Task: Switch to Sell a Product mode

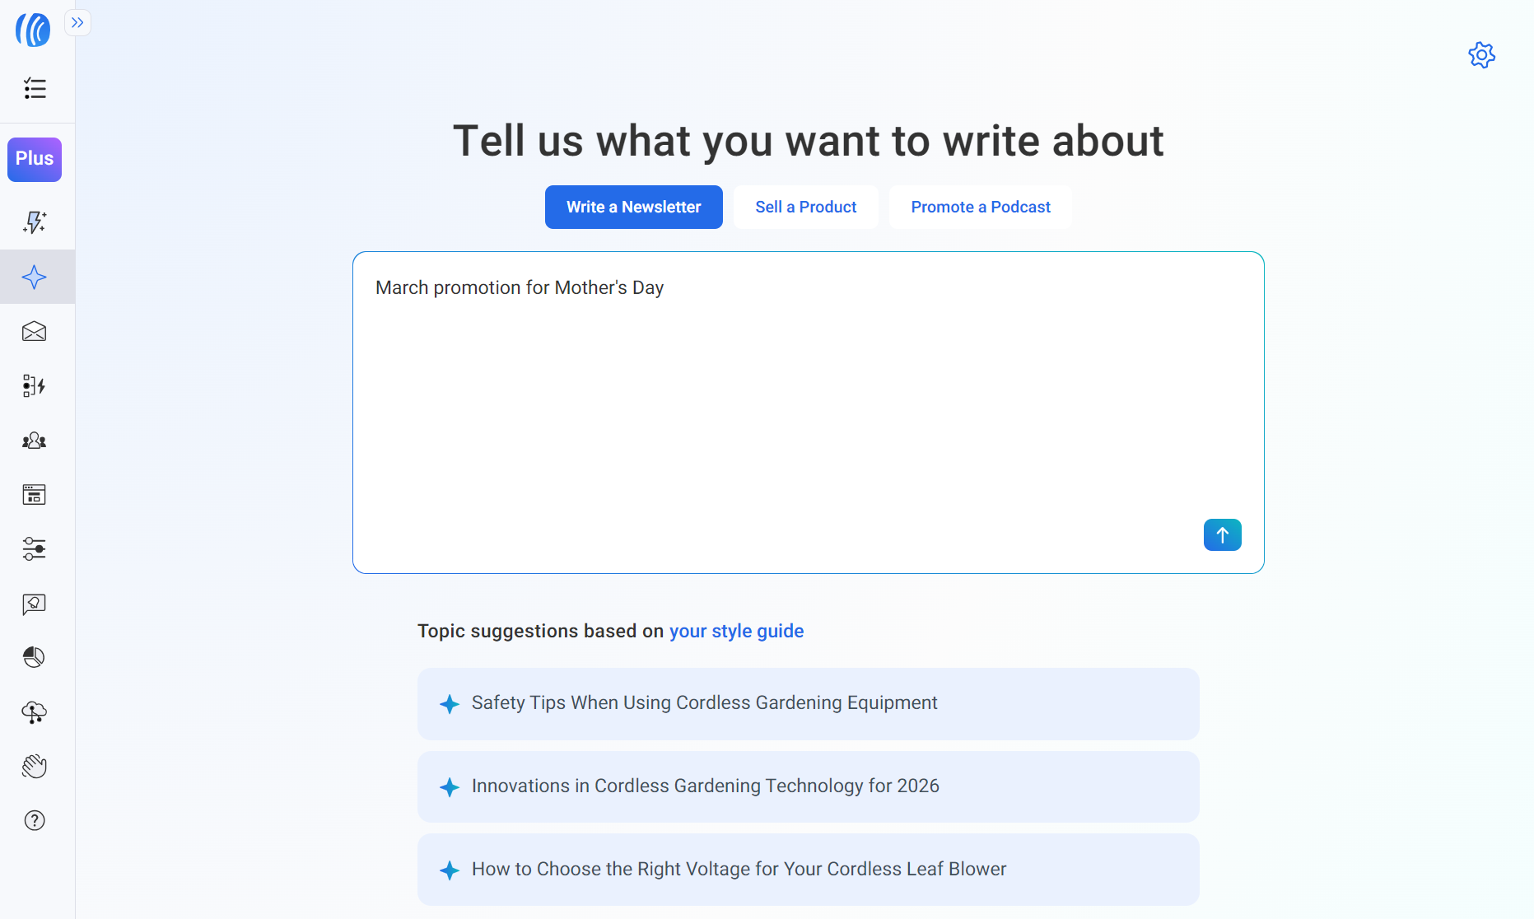Action: [x=805, y=207]
